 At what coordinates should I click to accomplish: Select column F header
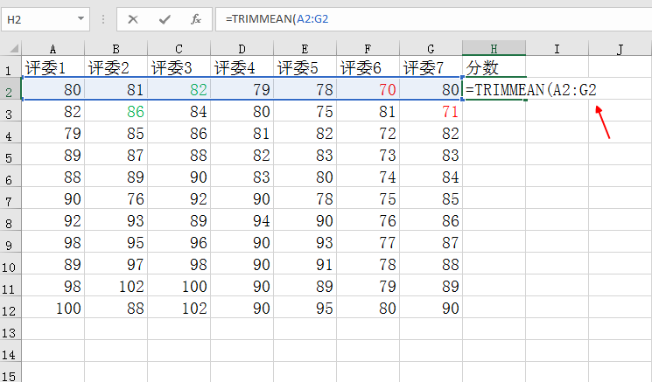point(368,49)
